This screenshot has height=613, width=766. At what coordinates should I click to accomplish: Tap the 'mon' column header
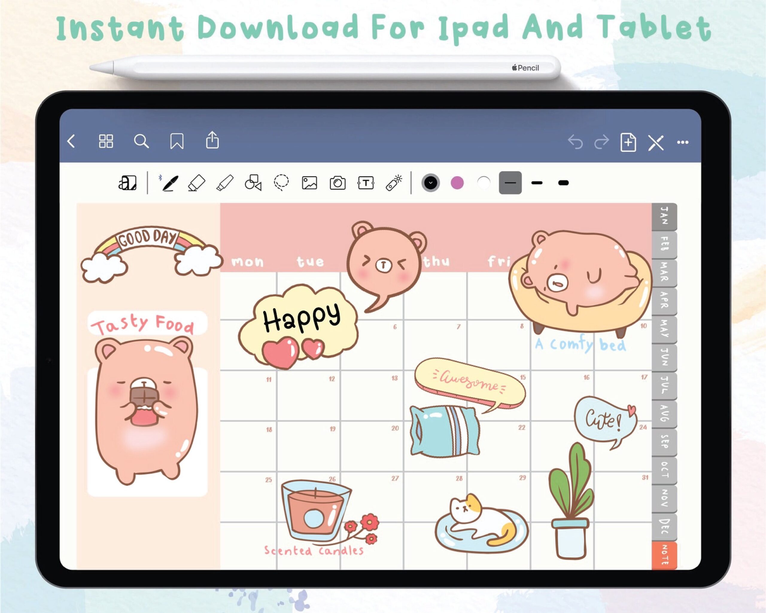click(x=248, y=262)
